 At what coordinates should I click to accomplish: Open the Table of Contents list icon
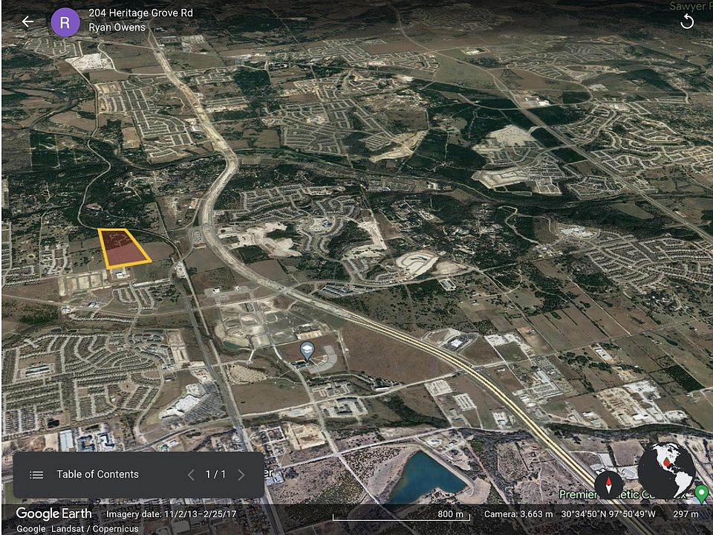click(36, 475)
